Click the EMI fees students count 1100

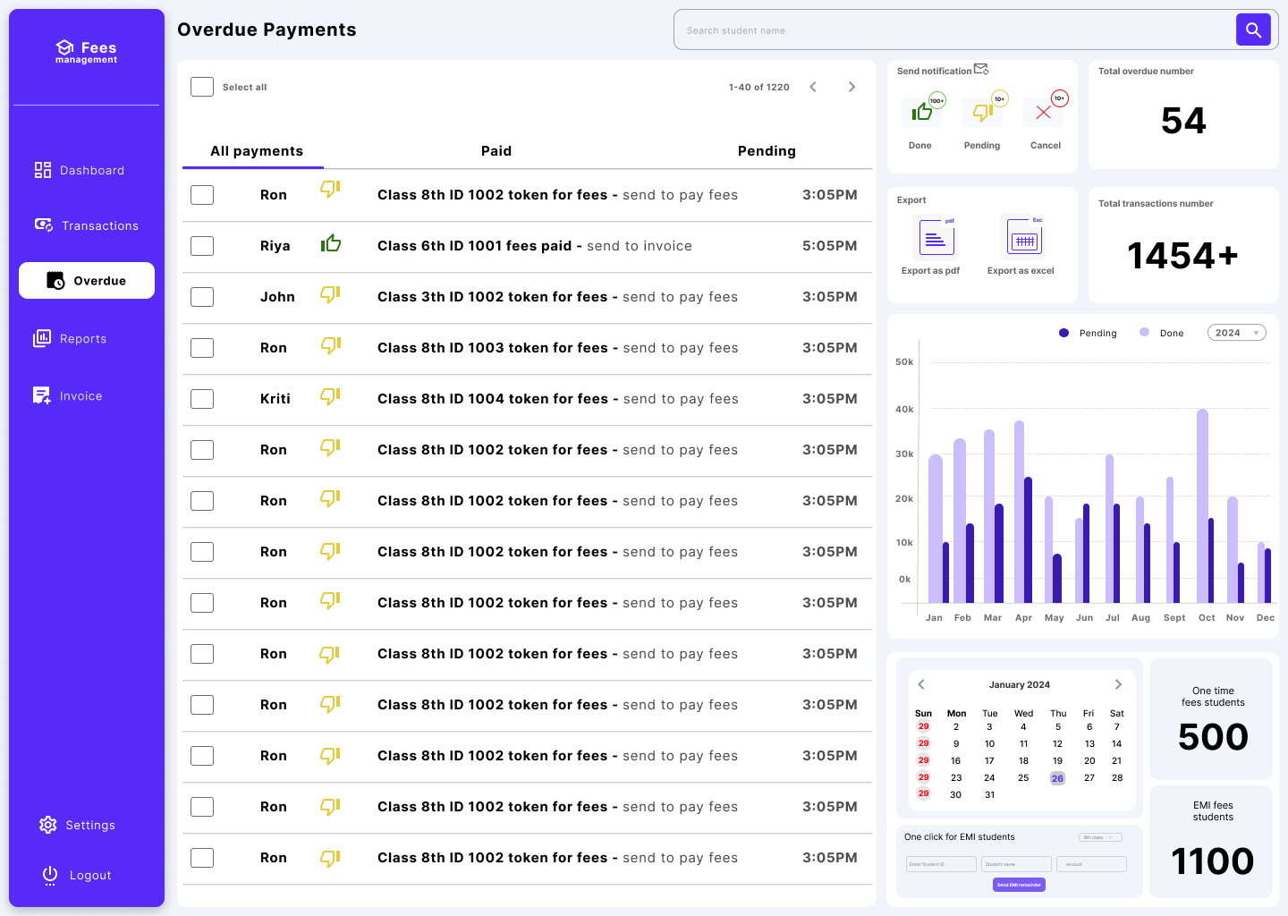[x=1213, y=861]
